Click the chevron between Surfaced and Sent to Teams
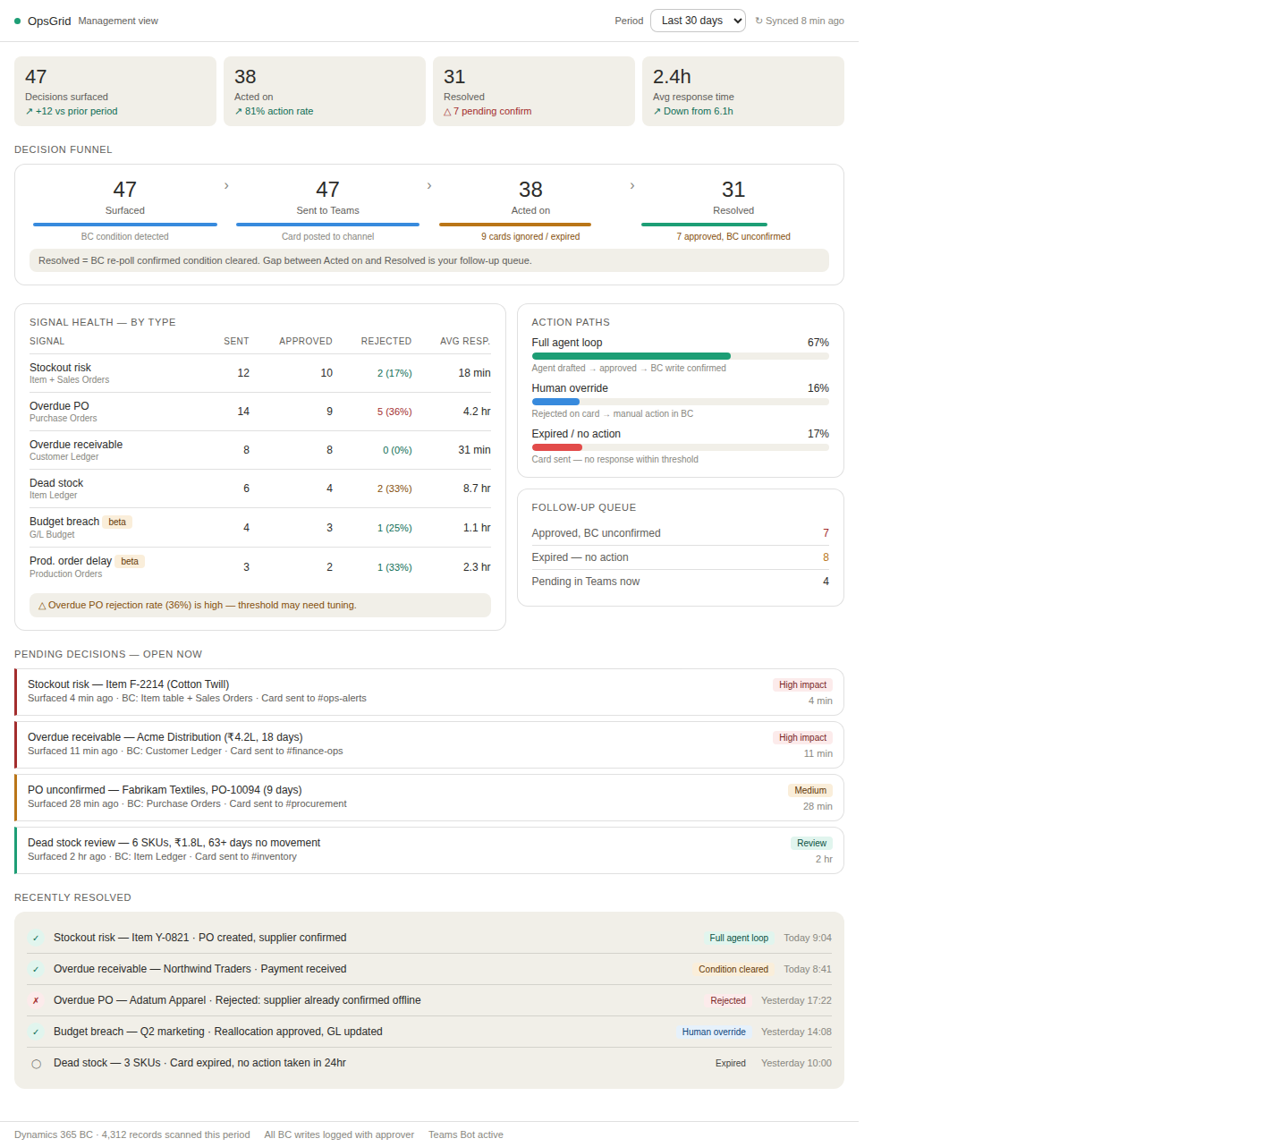The width and height of the screenshot is (1288, 1147). coord(226,186)
